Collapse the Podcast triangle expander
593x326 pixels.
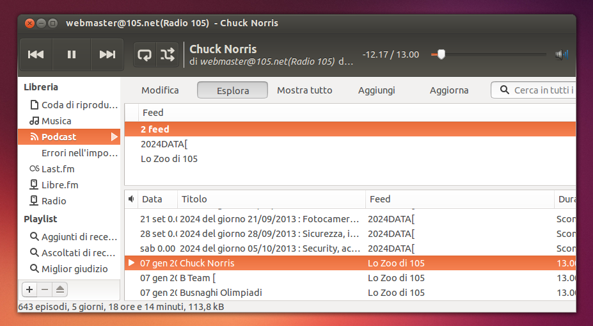[114, 136]
